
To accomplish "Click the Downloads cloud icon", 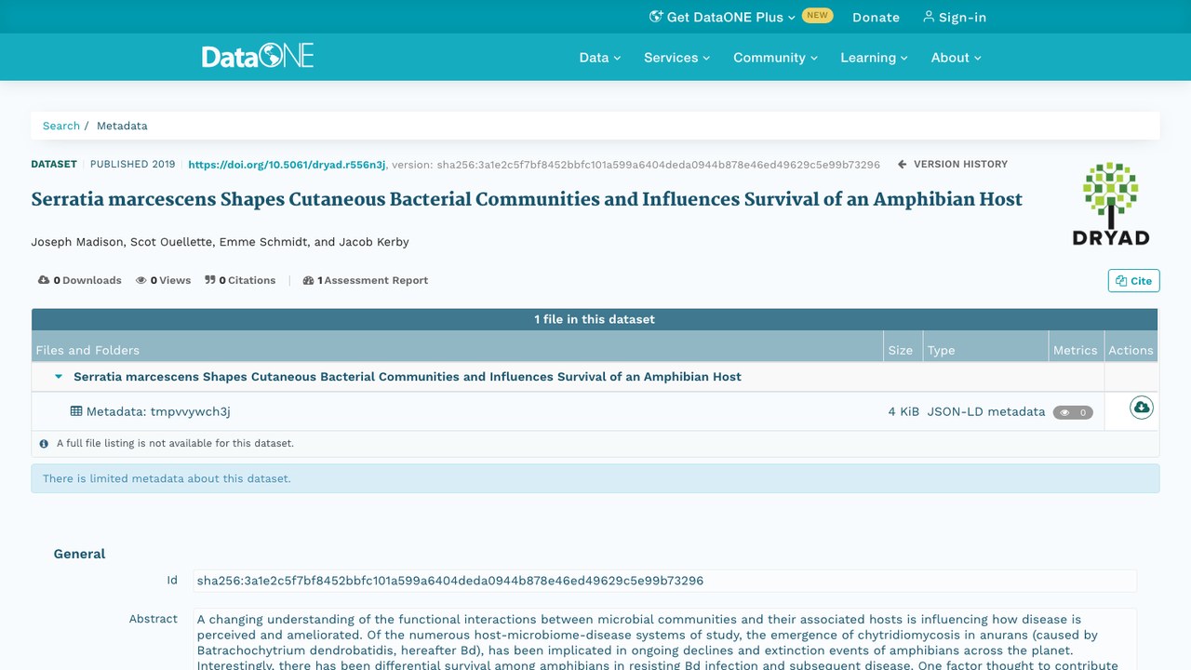I will [44, 280].
